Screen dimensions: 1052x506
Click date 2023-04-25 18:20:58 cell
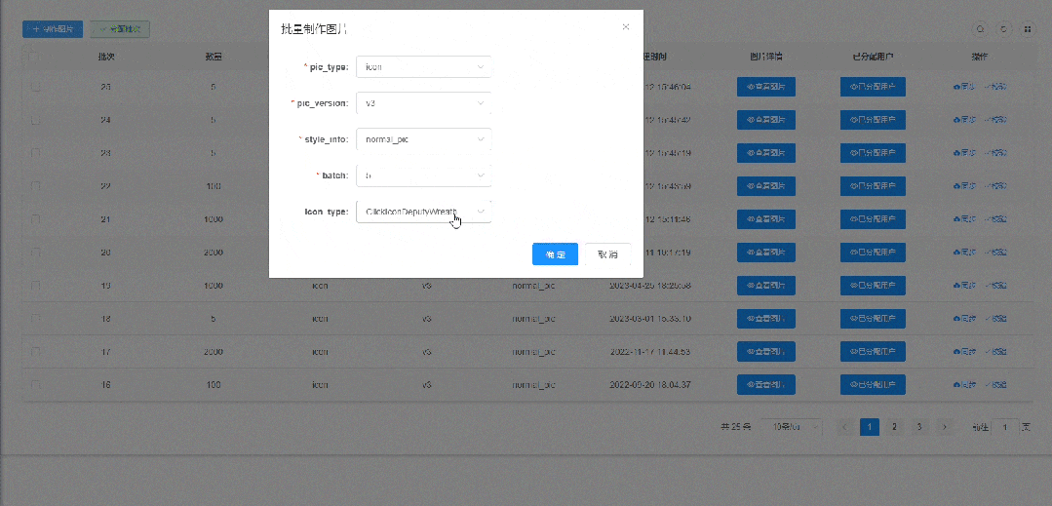tap(650, 286)
